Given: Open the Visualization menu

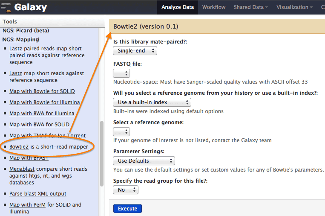Looking at the screenshot, I should 294,7.
